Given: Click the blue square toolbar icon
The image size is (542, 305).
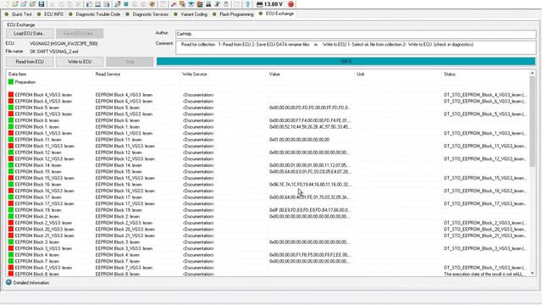Looking at the screenshot, I should 126,4.
